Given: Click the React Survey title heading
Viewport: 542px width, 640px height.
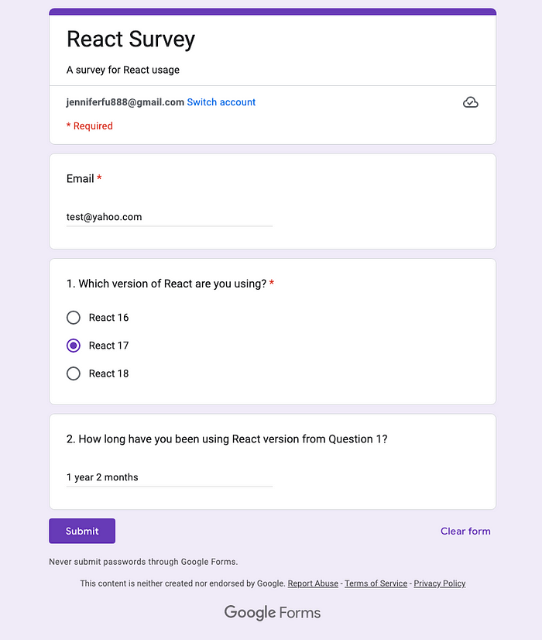Looking at the screenshot, I should pyautogui.click(x=131, y=40).
